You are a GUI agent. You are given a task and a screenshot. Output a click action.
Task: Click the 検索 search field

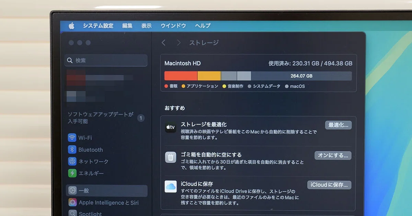106,60
